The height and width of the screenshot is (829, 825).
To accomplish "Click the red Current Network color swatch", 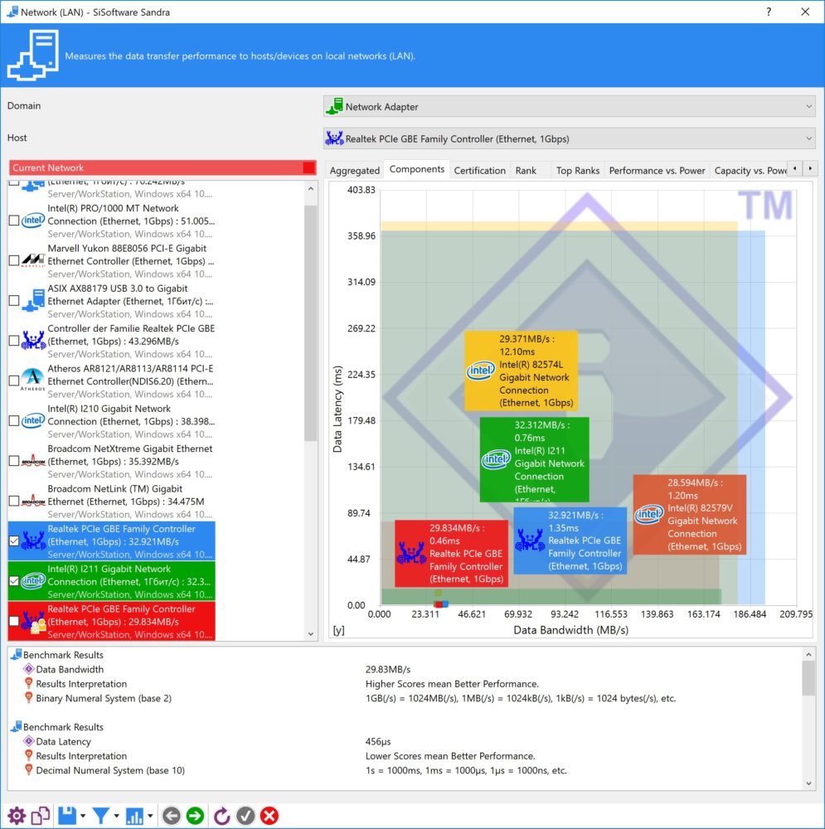I will (x=308, y=167).
